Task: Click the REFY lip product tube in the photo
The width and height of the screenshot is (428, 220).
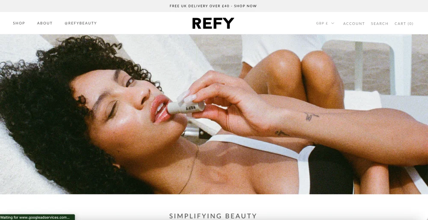Action: (186, 107)
